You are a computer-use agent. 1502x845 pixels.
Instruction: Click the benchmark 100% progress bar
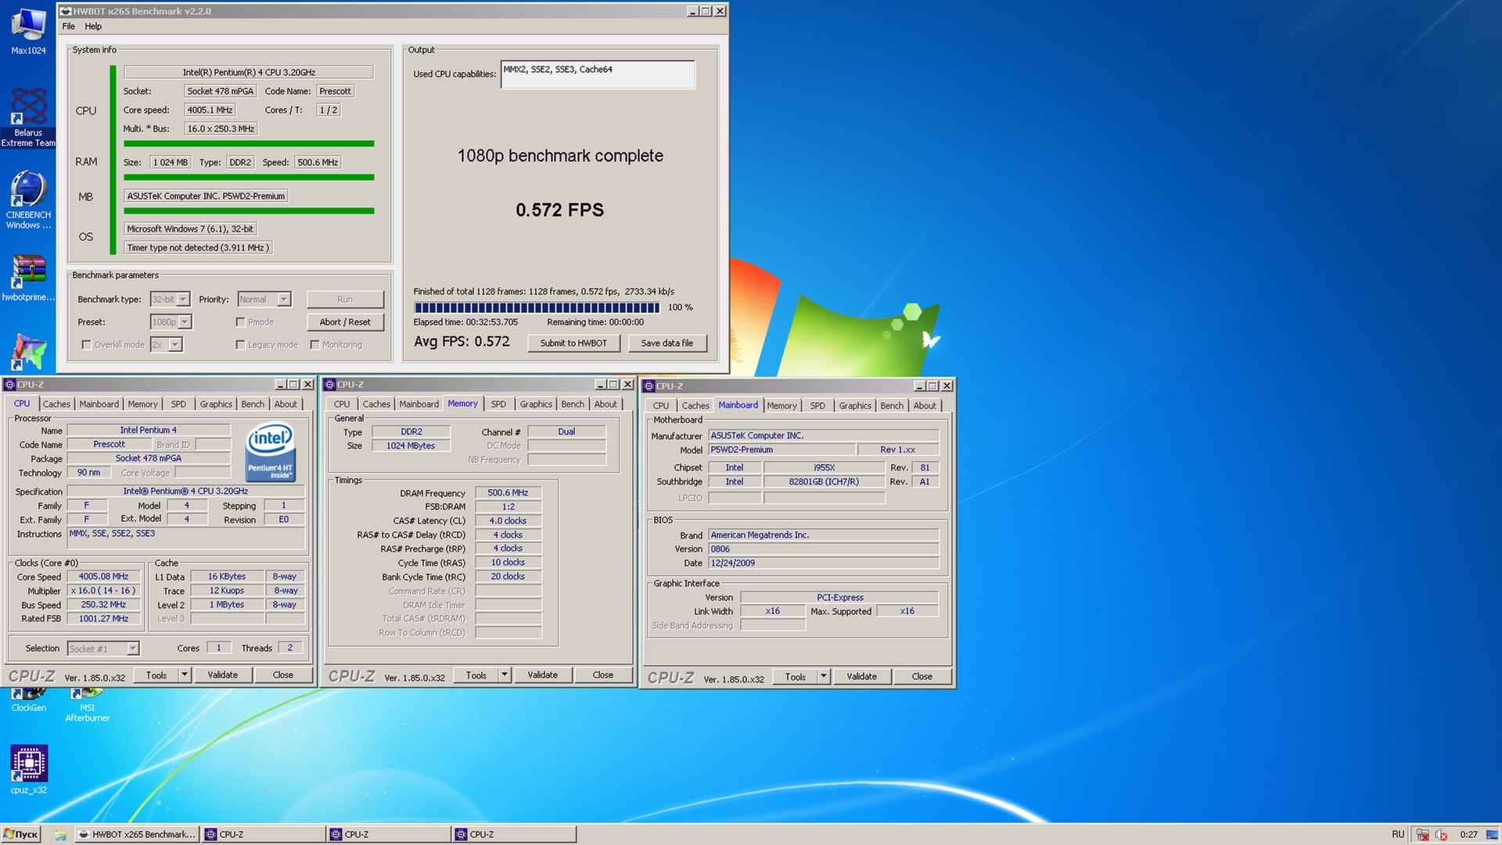point(537,307)
